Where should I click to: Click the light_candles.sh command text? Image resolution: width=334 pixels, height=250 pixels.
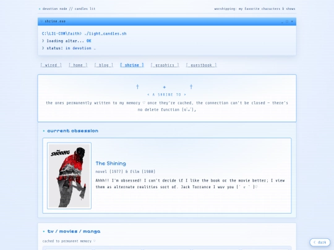pyautogui.click(x=105, y=33)
